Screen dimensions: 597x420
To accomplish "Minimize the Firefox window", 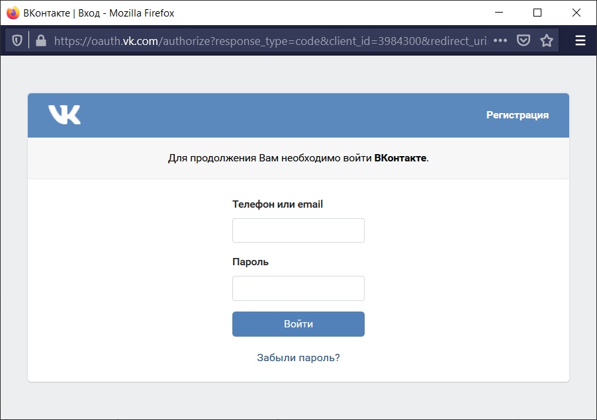I will click(499, 13).
